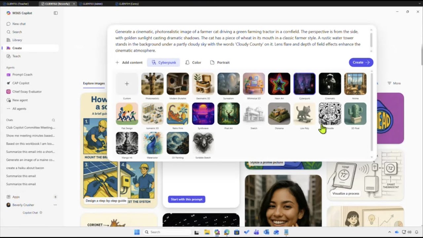Image resolution: width=423 pixels, height=238 pixels.
Task: Select the Sketch style
Action: point(254,113)
